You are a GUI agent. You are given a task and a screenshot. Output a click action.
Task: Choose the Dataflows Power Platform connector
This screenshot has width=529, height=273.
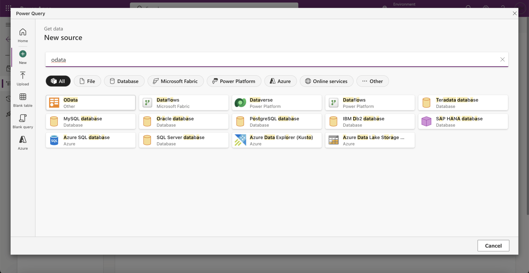pos(370,103)
